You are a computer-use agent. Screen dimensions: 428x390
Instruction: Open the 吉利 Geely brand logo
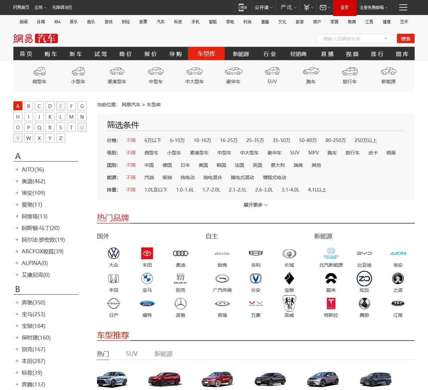click(256, 253)
